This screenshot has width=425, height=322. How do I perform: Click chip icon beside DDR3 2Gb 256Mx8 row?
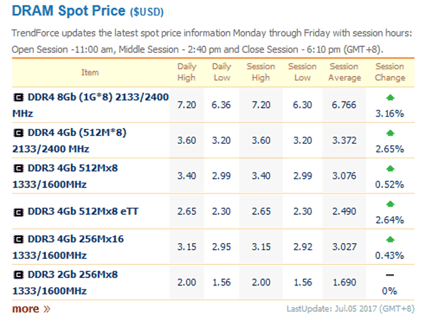tap(19, 275)
